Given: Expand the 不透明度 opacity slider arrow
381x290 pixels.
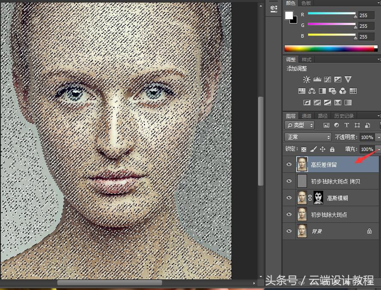Looking at the screenshot, I should point(378,137).
